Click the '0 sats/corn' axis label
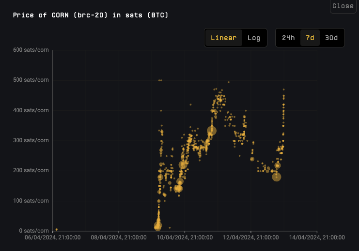The image size is (359, 251). [x=34, y=231]
